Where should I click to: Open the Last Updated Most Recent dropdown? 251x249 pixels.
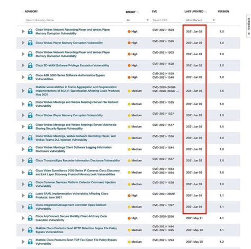pos(200,20)
